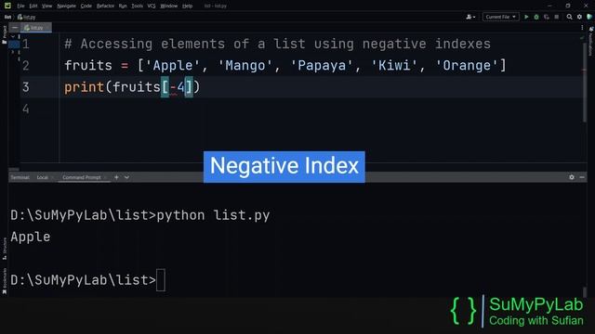Open the Current File run configuration dropdown
Viewport: 595px width, 334px height.
(500, 17)
